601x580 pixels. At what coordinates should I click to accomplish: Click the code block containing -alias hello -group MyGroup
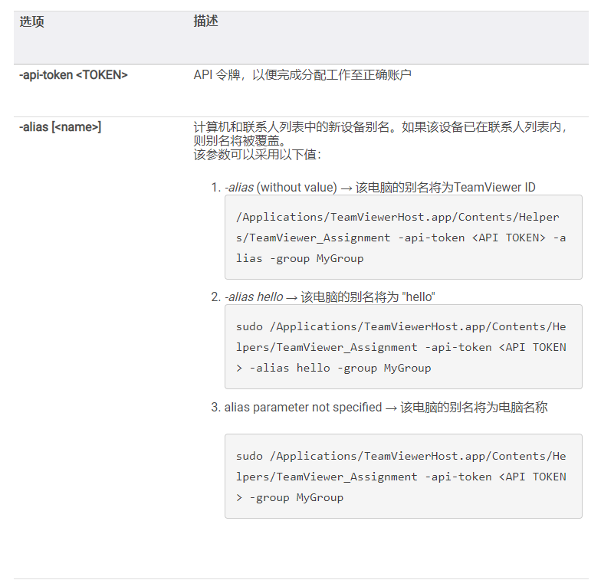point(403,346)
